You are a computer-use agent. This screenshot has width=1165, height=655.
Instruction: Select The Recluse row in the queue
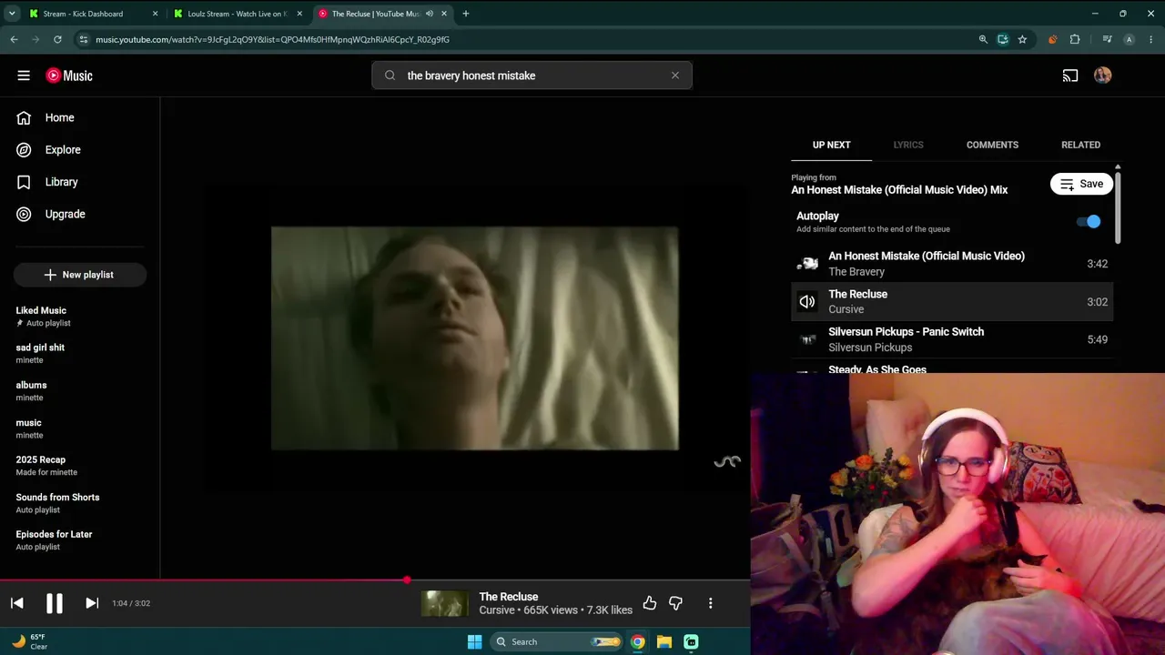(952, 301)
